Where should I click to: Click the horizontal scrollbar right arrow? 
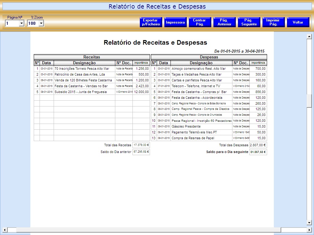309,230
